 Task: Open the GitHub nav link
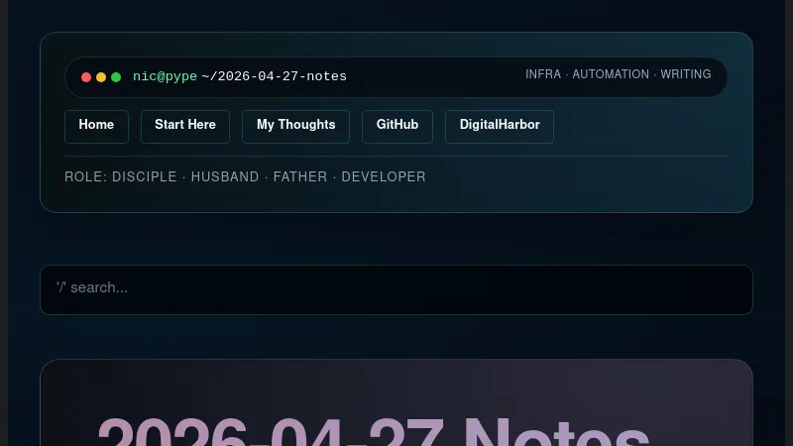[397, 126]
